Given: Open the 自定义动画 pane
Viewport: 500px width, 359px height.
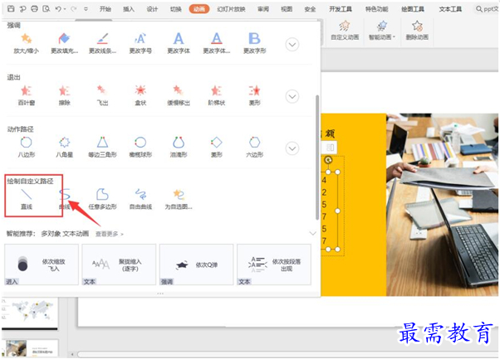Looking at the screenshot, I should 345,30.
